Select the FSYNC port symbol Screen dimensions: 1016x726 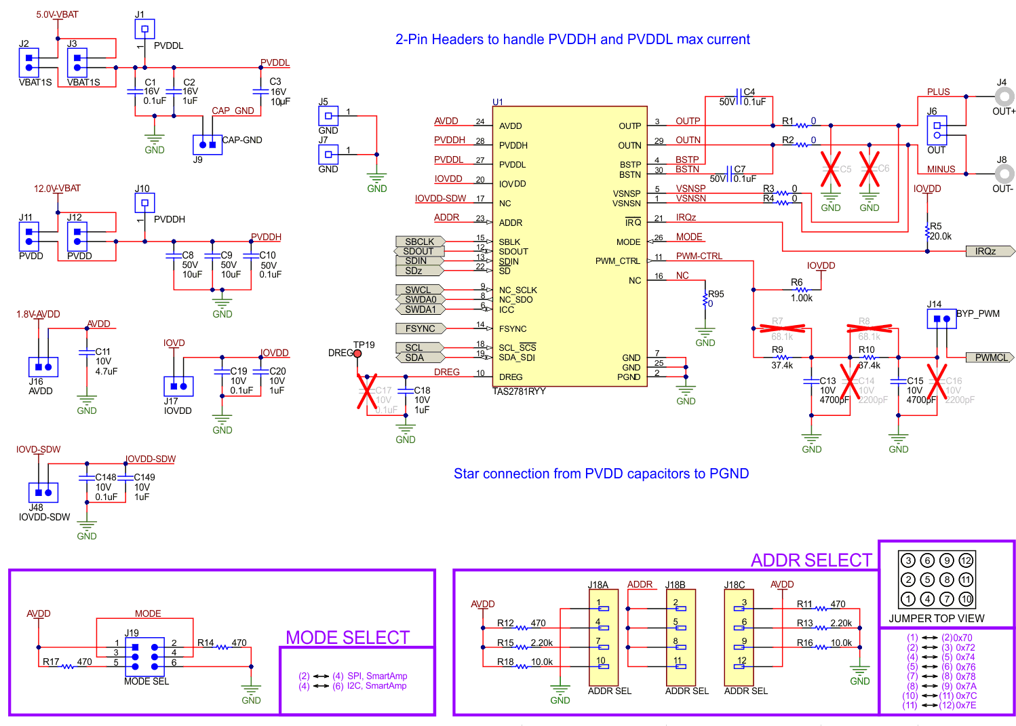[x=421, y=328]
